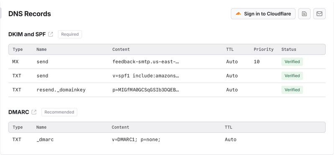Click the Priority column header
The width and height of the screenshot is (334, 155).
pyautogui.click(x=264, y=49)
